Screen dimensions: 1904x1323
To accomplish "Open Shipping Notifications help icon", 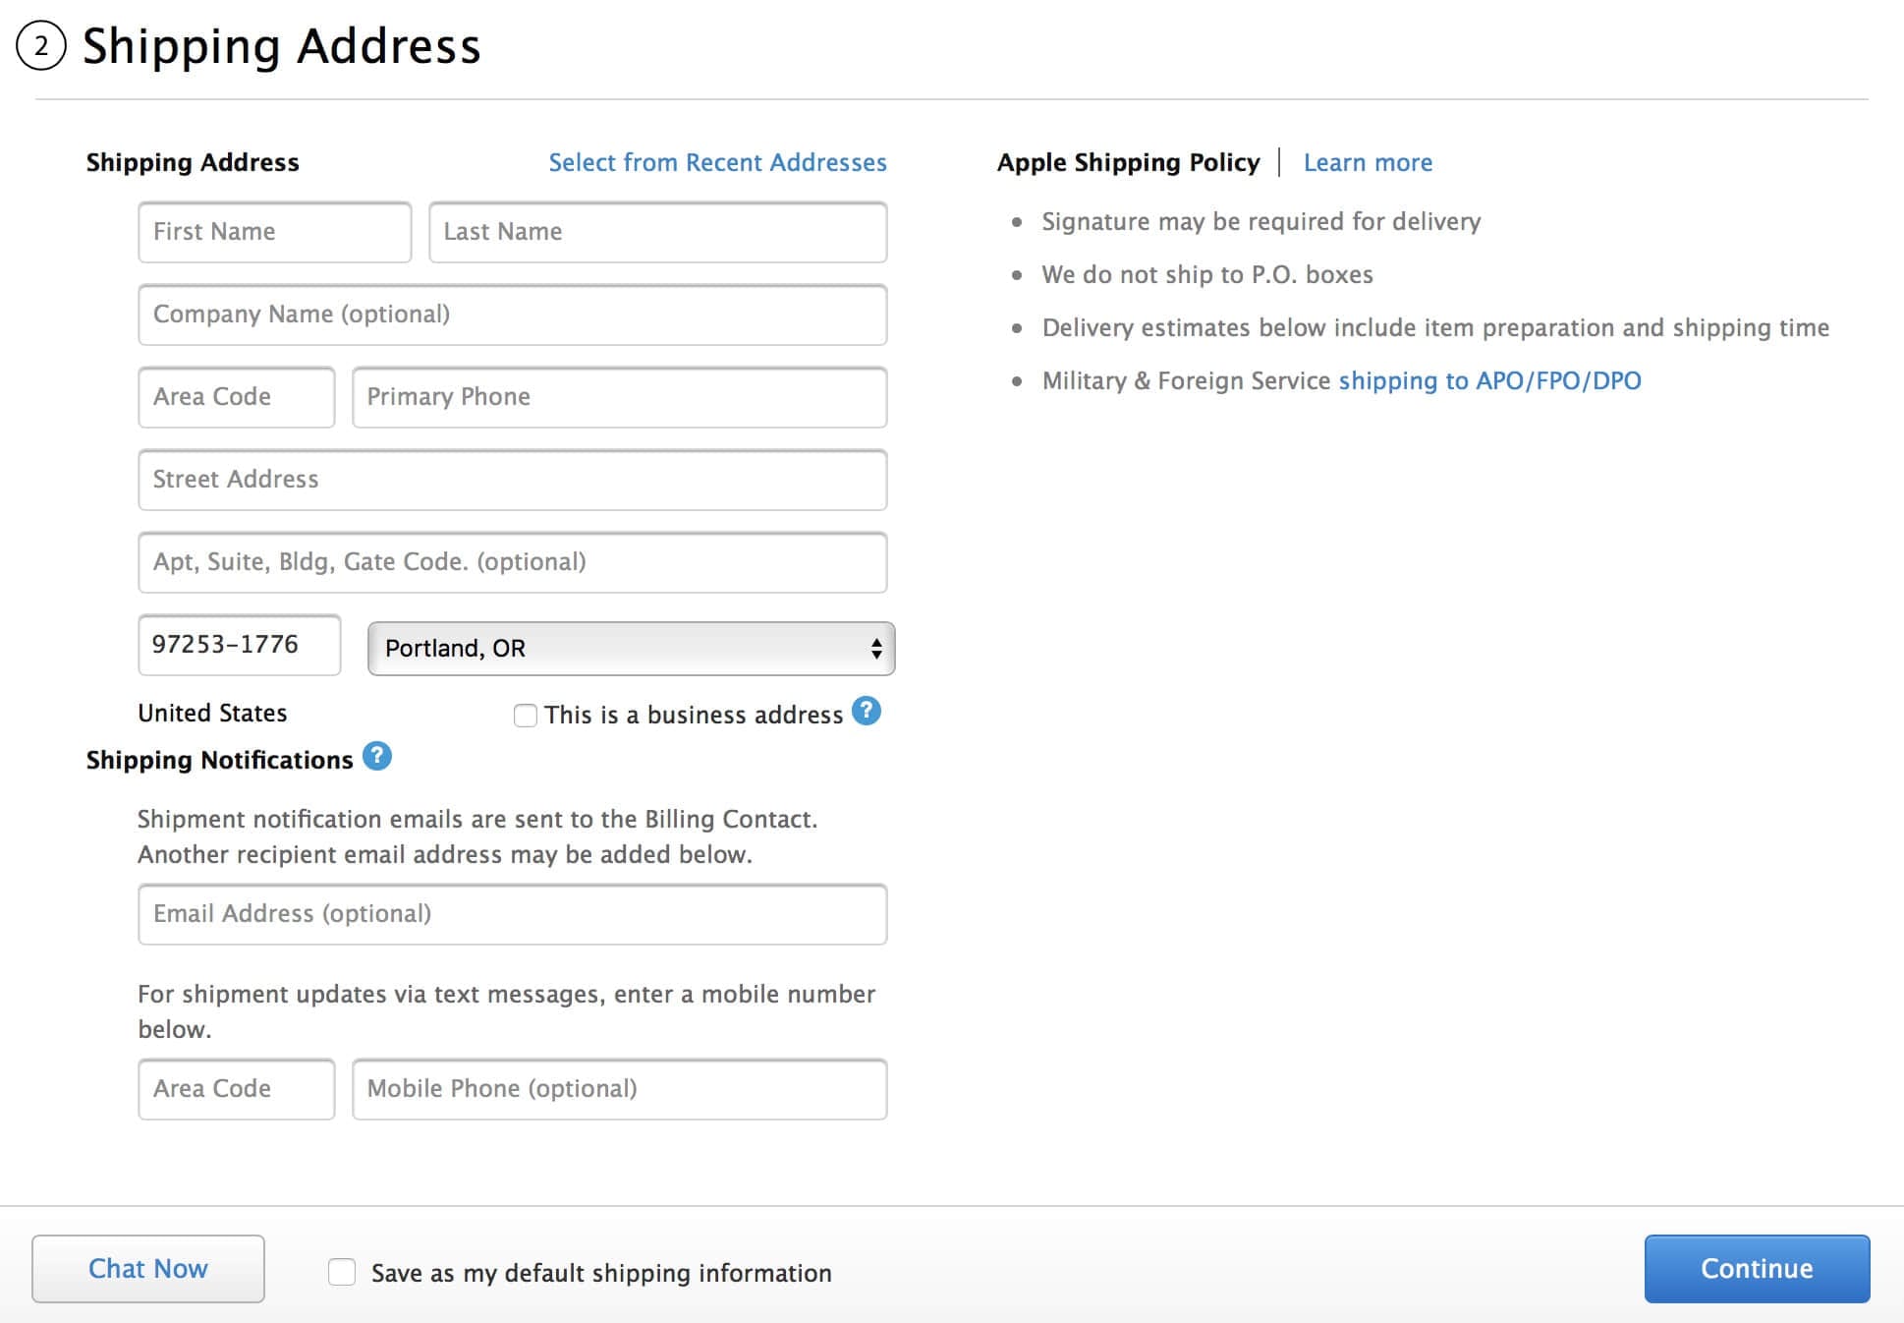I will pyautogui.click(x=376, y=756).
